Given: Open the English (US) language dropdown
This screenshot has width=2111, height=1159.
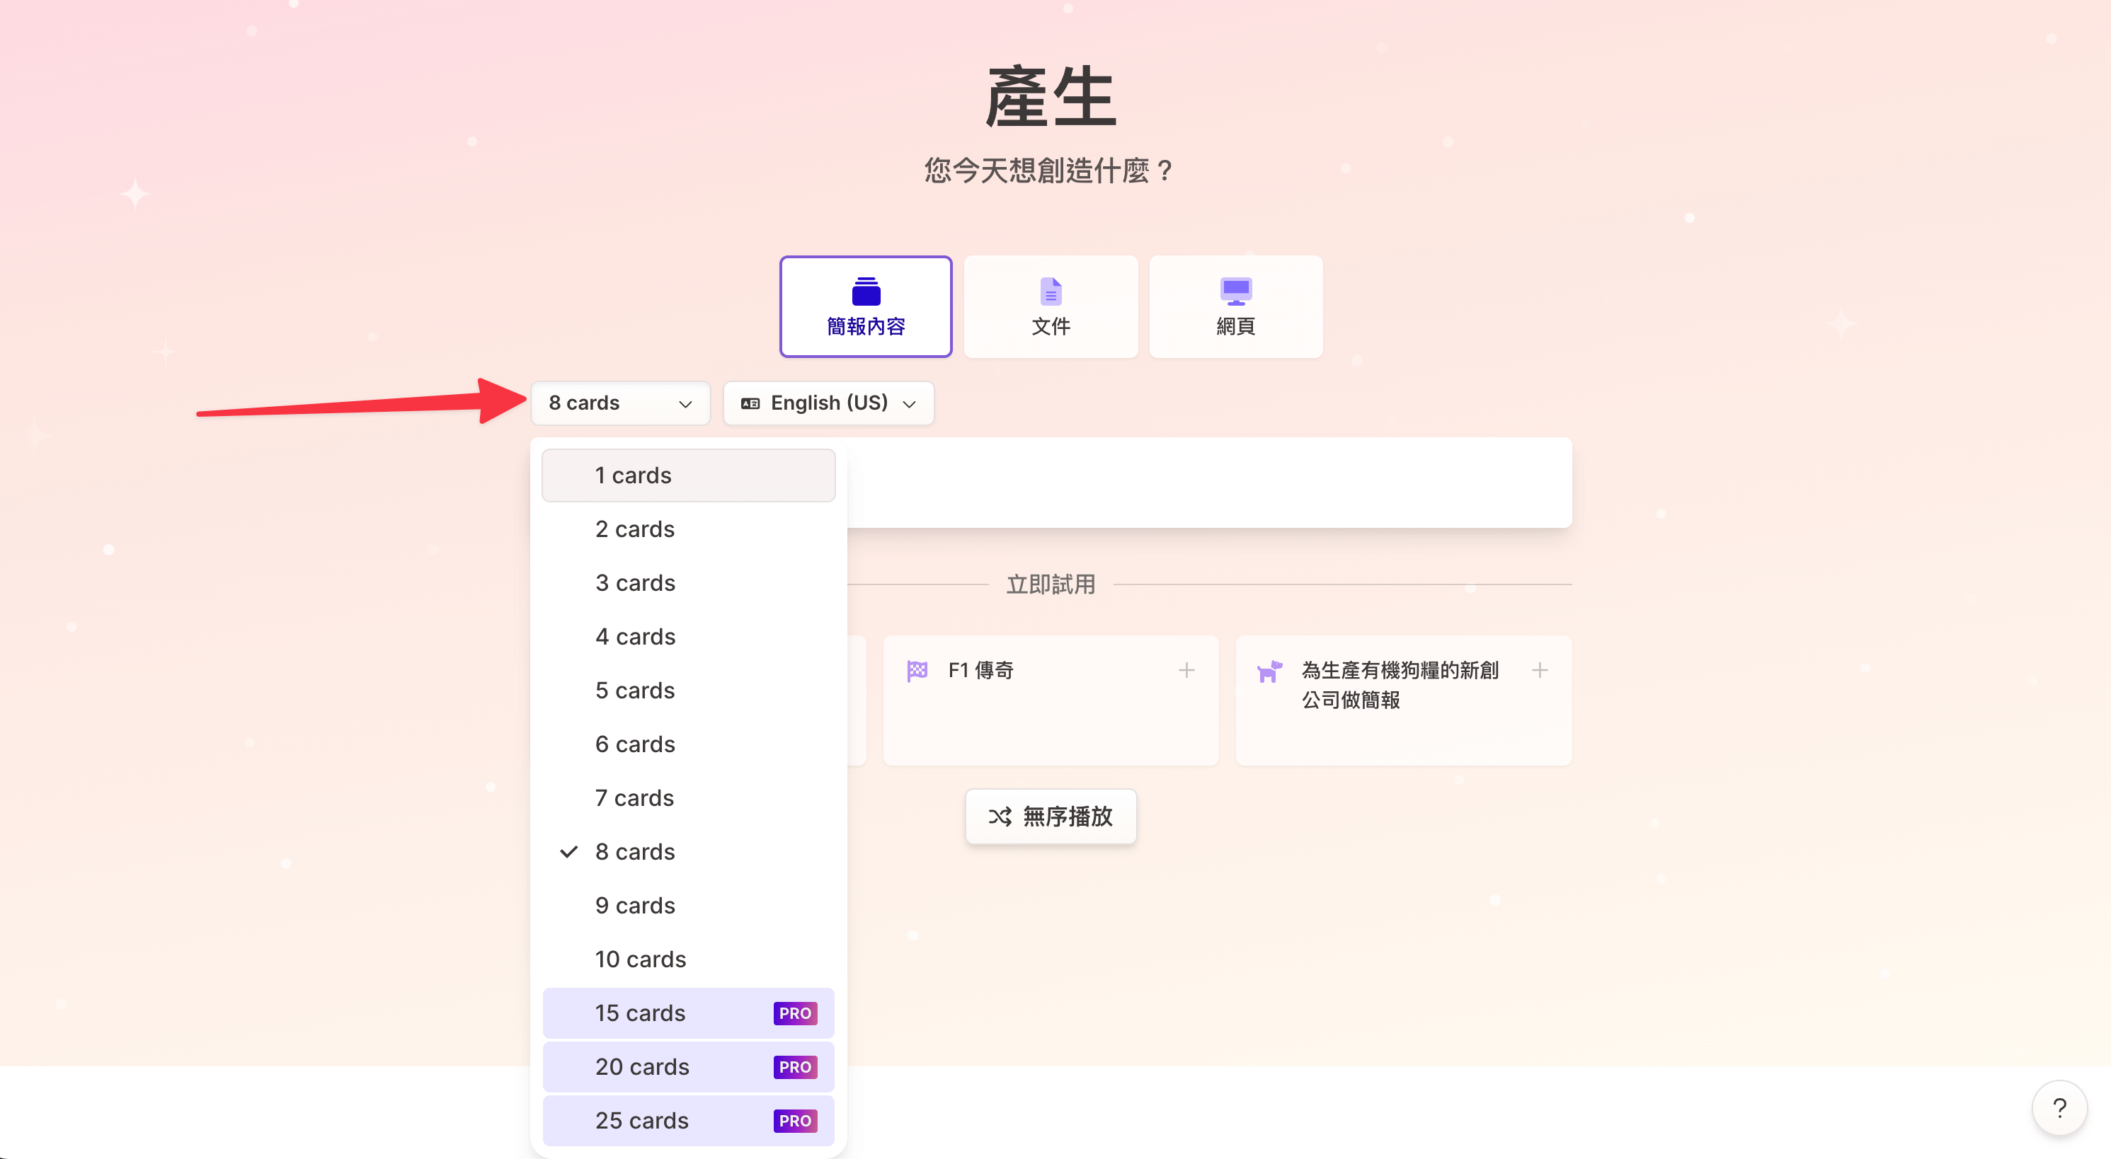Looking at the screenshot, I should pyautogui.click(x=828, y=403).
